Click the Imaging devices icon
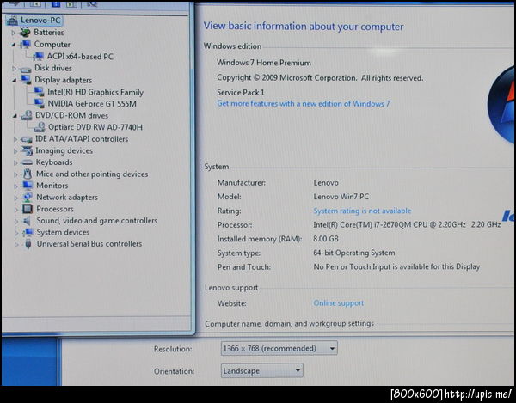516x403 pixels. [27, 150]
